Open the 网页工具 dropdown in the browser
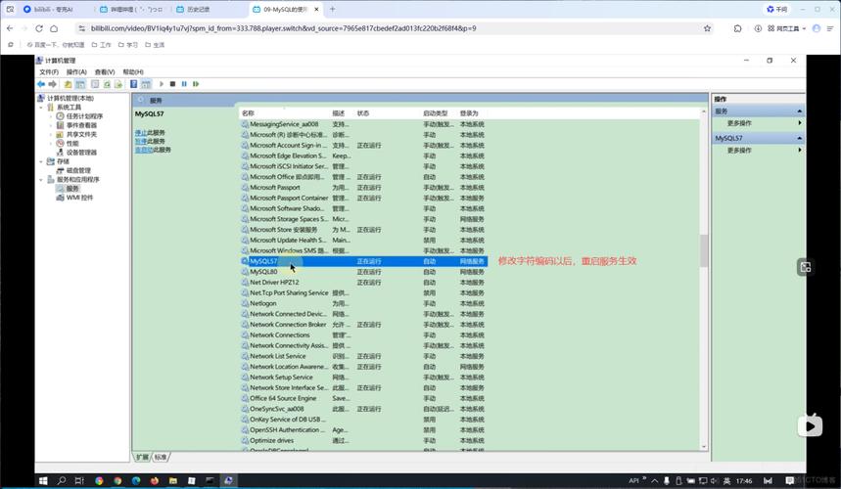The image size is (841, 489). tap(787, 28)
